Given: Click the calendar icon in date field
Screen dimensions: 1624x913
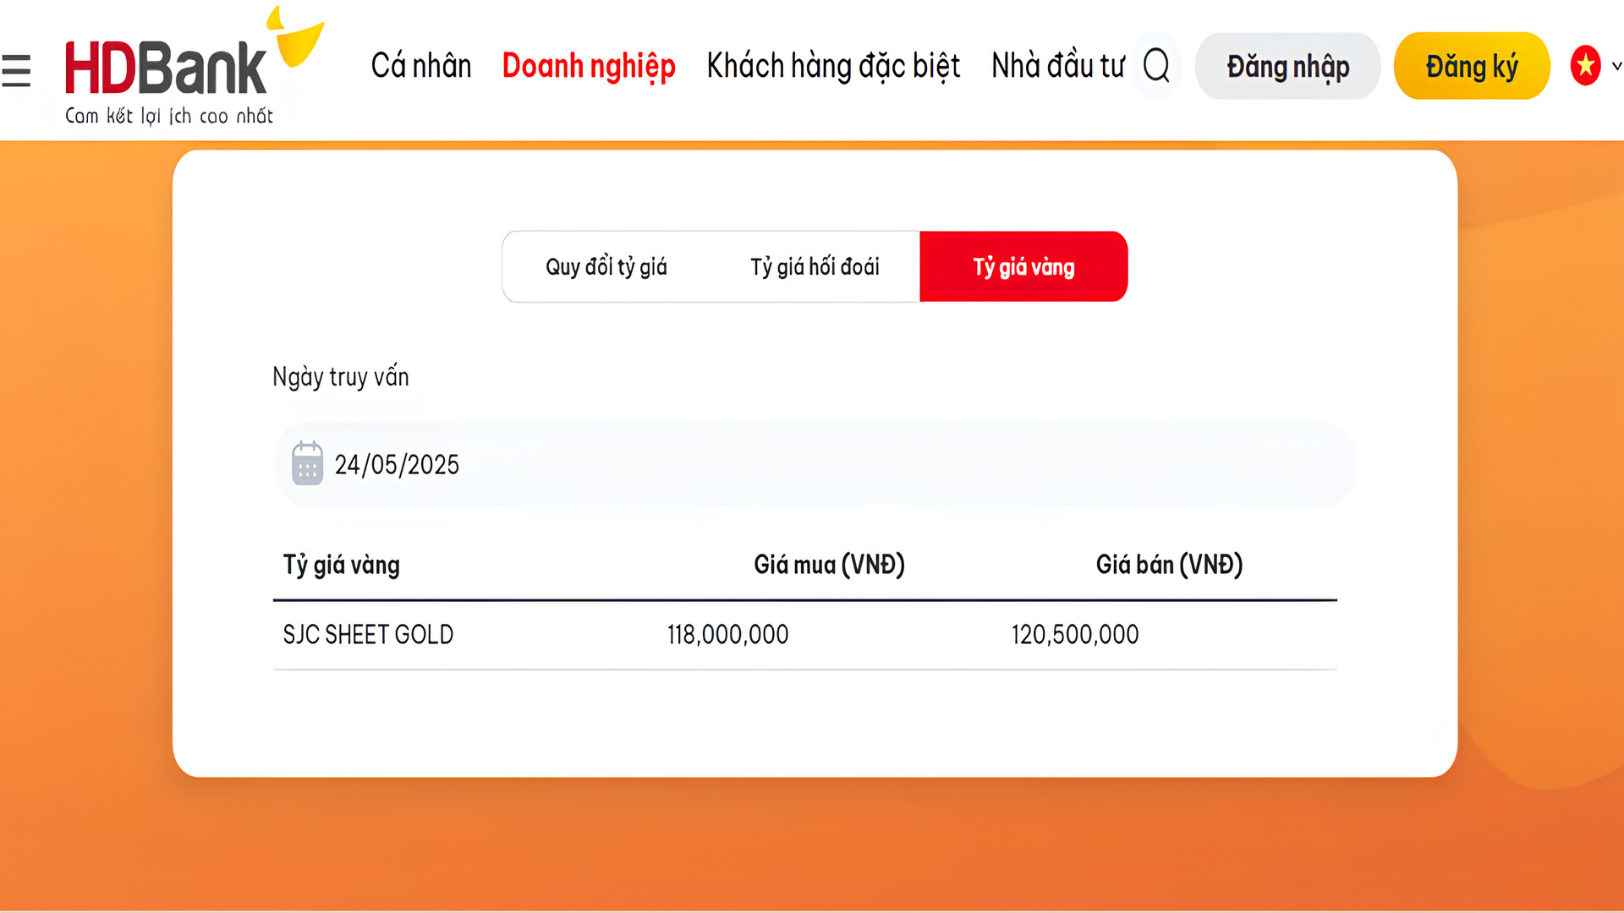Looking at the screenshot, I should pos(307,463).
